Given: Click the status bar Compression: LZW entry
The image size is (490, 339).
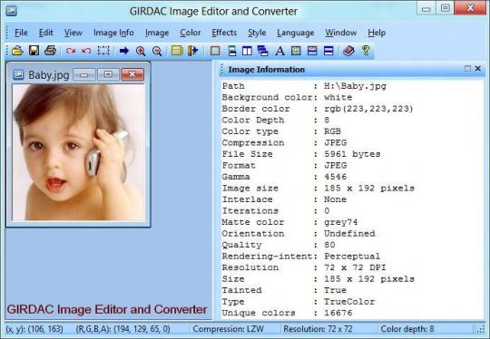Looking at the screenshot, I should [228, 329].
